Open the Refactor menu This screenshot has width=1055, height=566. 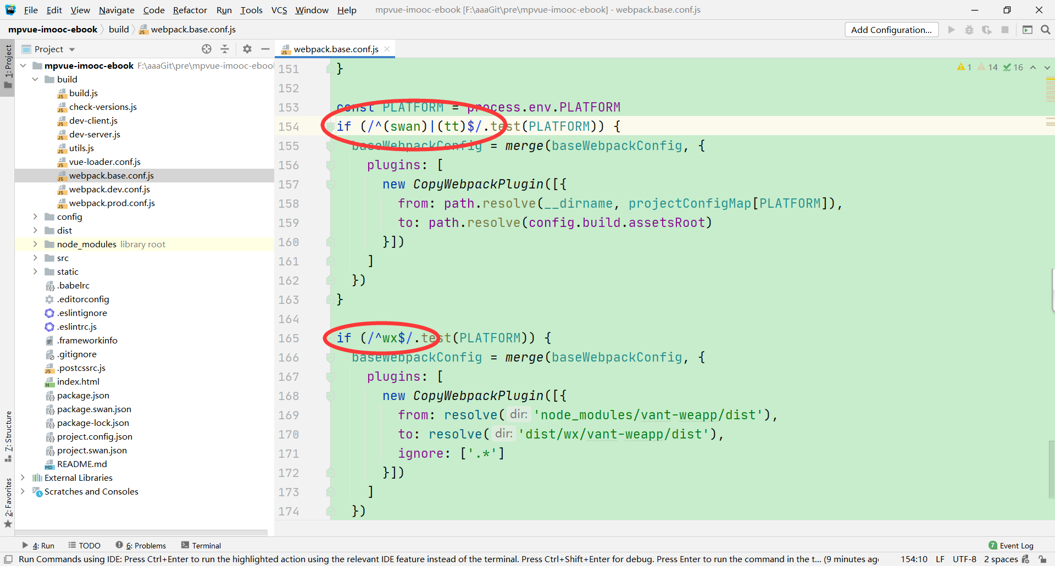(190, 10)
